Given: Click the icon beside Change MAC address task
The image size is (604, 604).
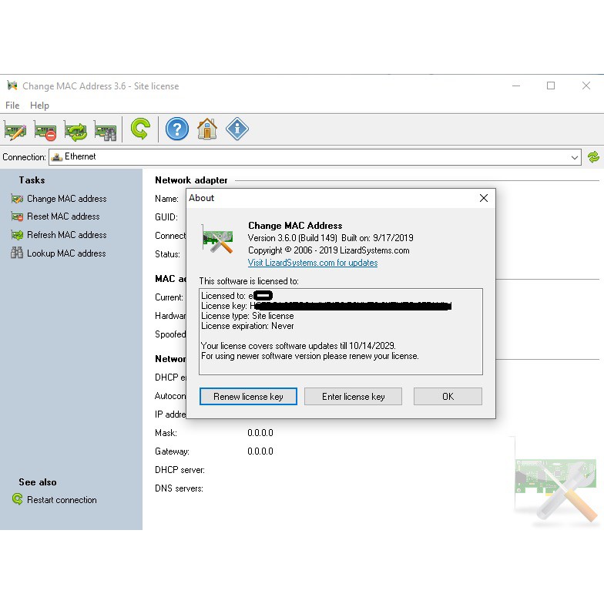Looking at the screenshot, I should [17, 199].
